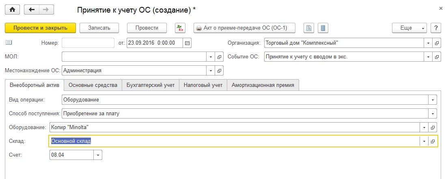This screenshot has height=179, width=446.
Task: Expand the Счет 08.04 dropdown
Action: point(98,155)
